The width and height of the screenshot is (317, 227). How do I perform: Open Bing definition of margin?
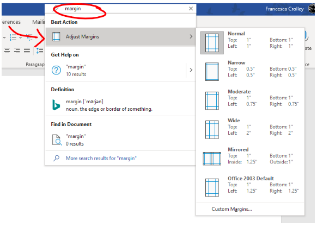120,105
